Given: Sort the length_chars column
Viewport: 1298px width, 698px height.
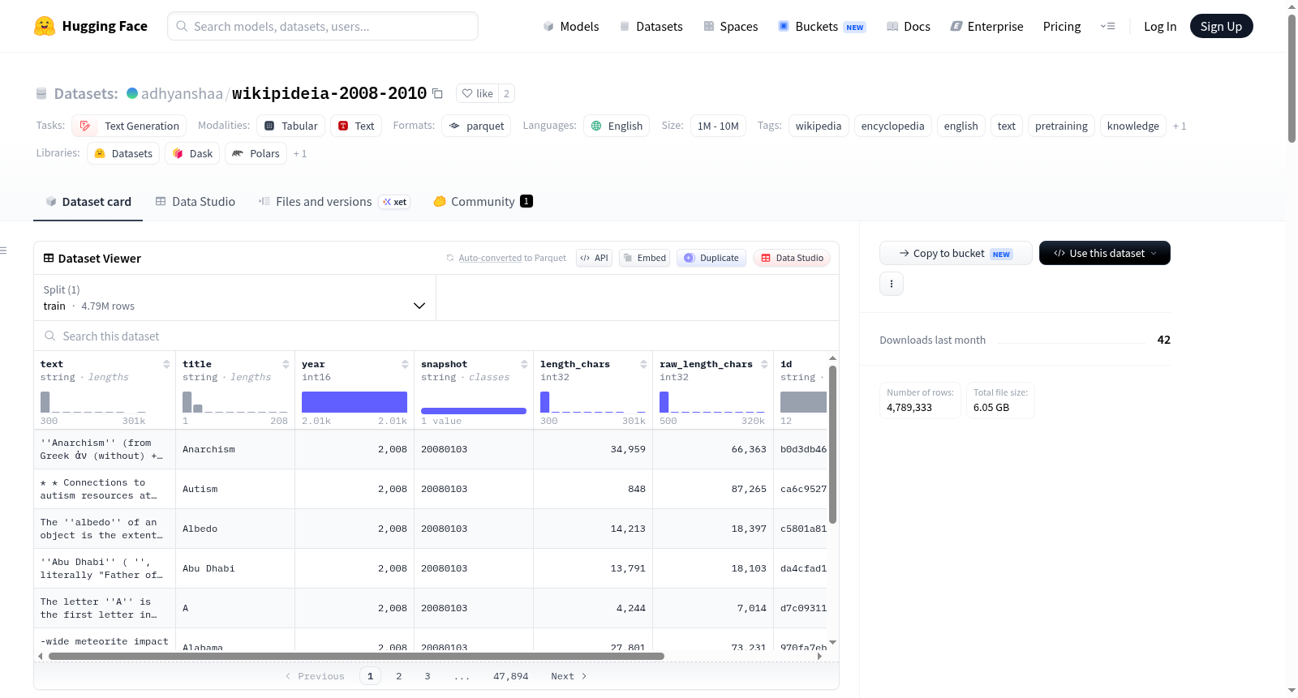Looking at the screenshot, I should (643, 364).
